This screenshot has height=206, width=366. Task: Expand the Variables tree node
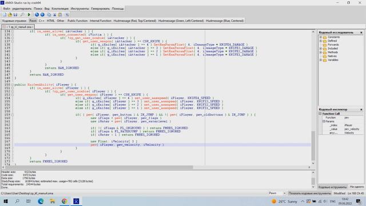321,60
